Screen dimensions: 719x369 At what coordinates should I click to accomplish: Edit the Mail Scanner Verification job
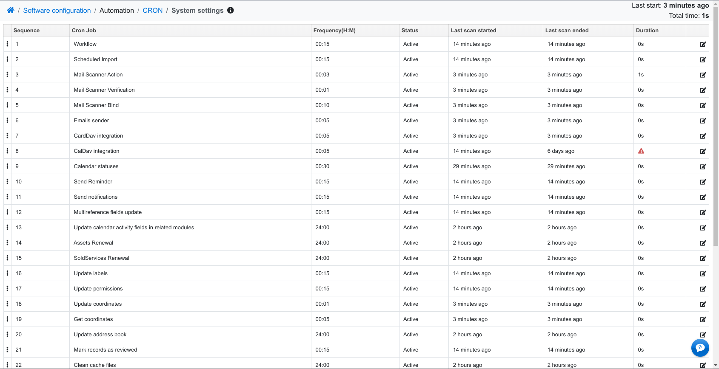click(703, 90)
